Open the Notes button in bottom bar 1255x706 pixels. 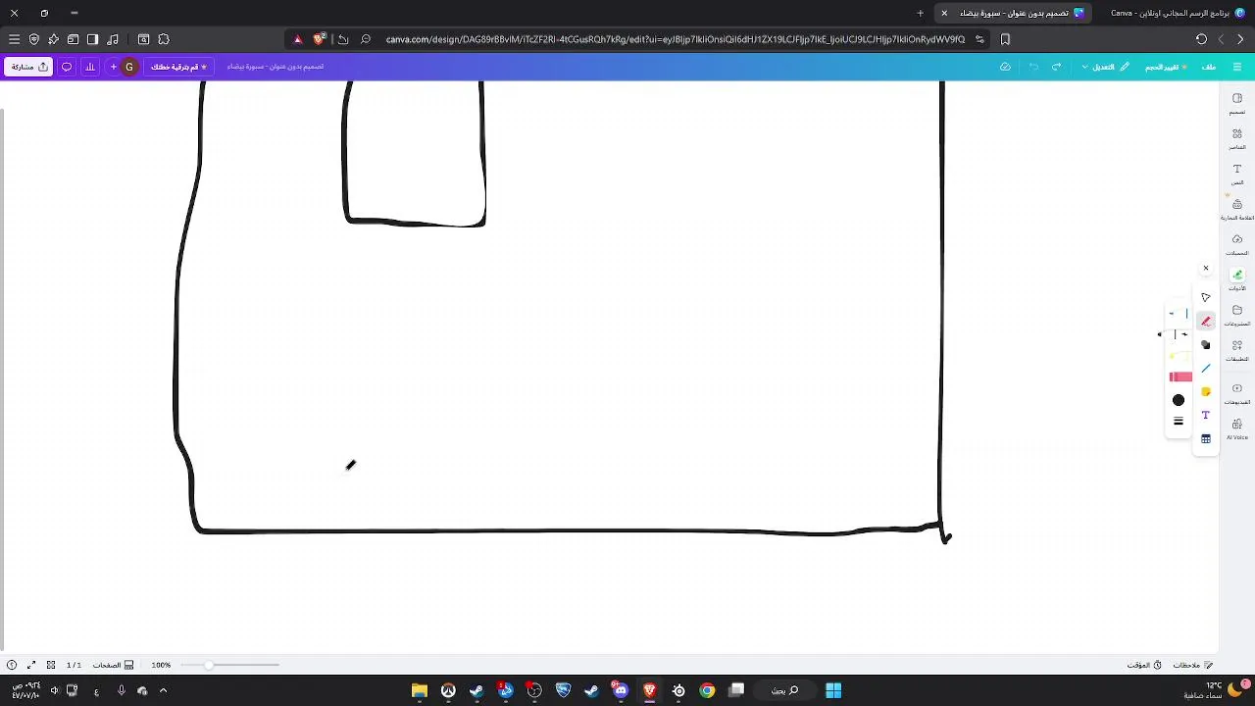(1192, 665)
